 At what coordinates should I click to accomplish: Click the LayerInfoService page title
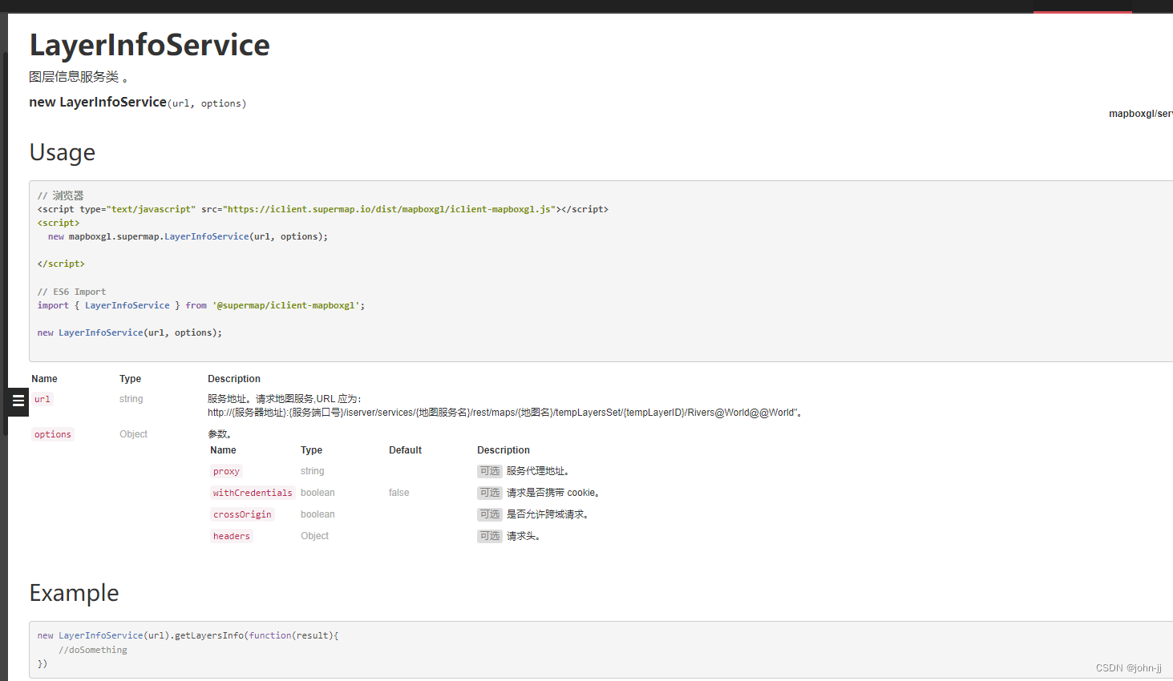[x=149, y=45]
